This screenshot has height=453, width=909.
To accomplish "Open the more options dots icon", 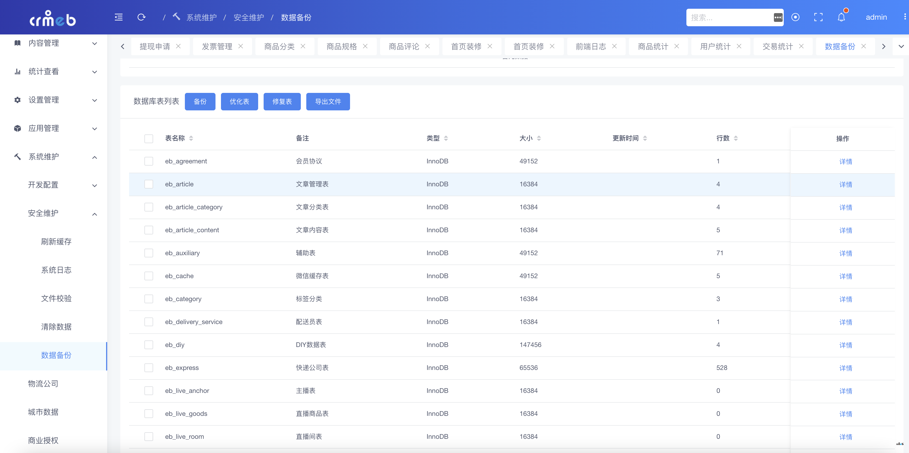I will [905, 17].
